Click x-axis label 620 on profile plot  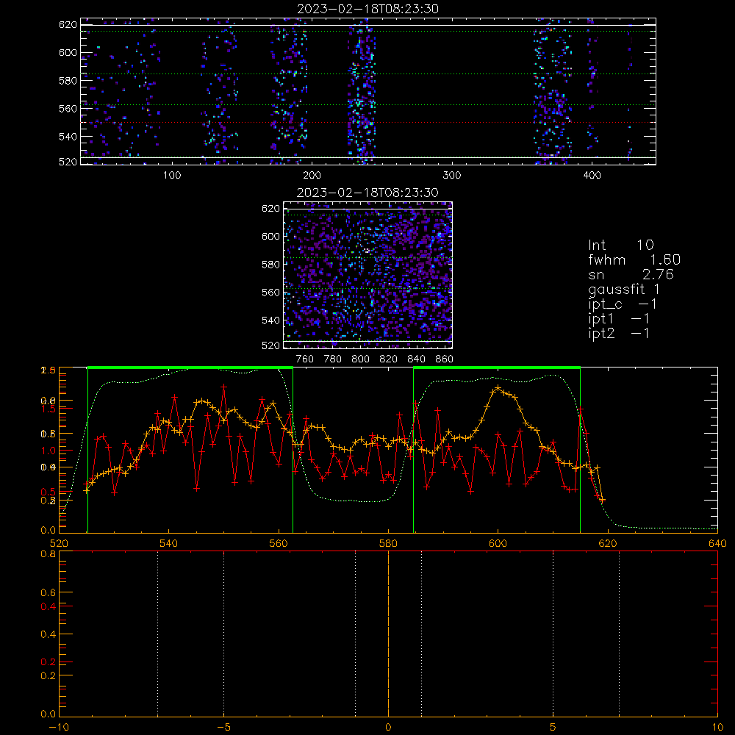click(608, 543)
